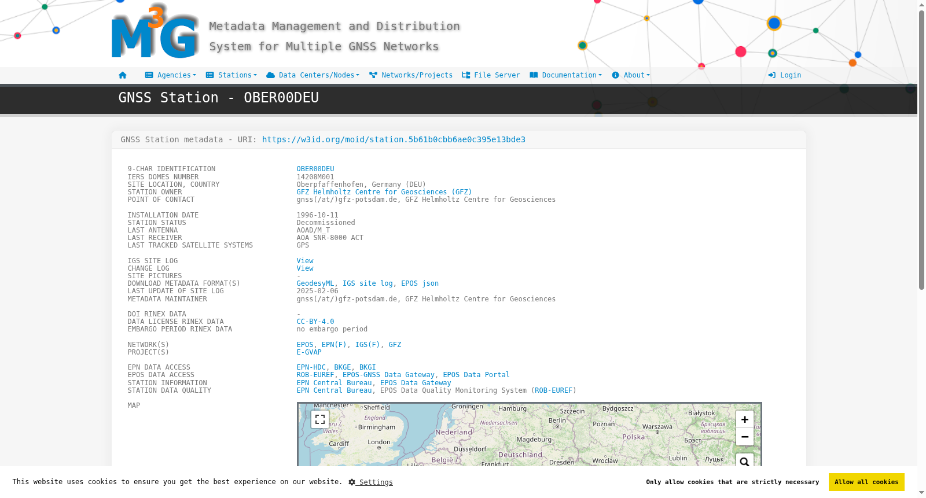Download GeodesyML metadata format
This screenshot has height=498, width=926.
pyautogui.click(x=315, y=283)
